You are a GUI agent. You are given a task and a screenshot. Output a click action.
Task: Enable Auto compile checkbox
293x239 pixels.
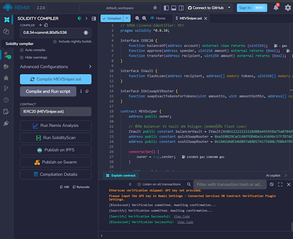coord(22,50)
